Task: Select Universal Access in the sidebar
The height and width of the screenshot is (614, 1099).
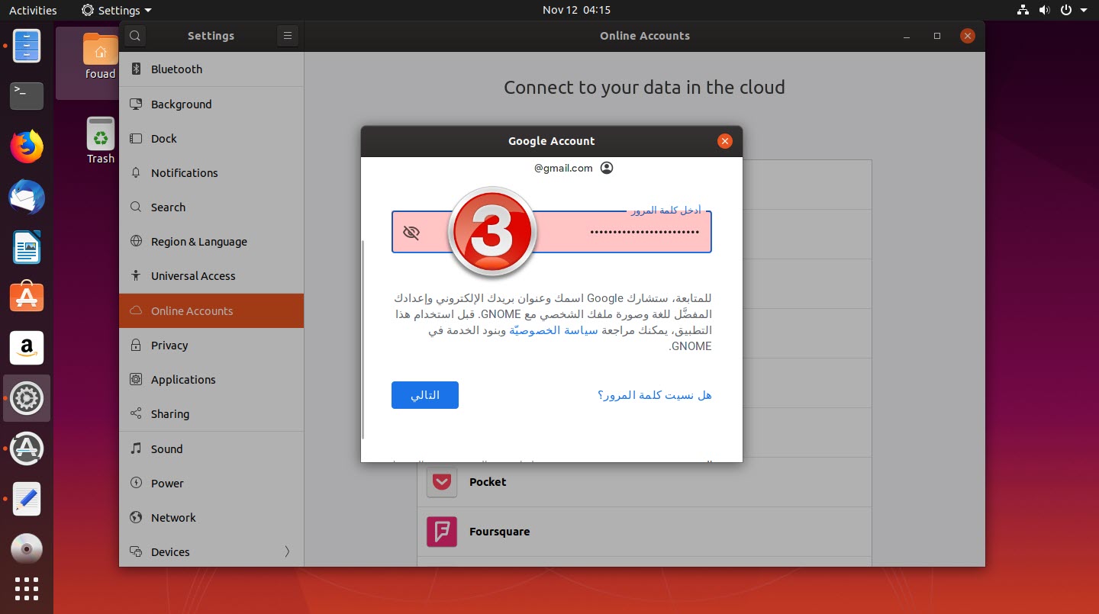Action: click(211, 276)
